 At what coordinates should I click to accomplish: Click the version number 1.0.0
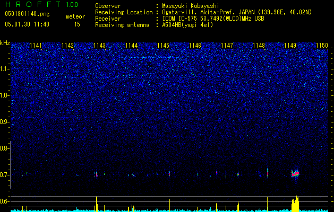pos(72,5)
